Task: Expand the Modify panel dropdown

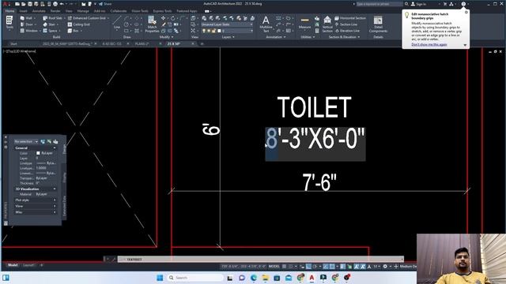Action: pyautogui.click(x=167, y=37)
